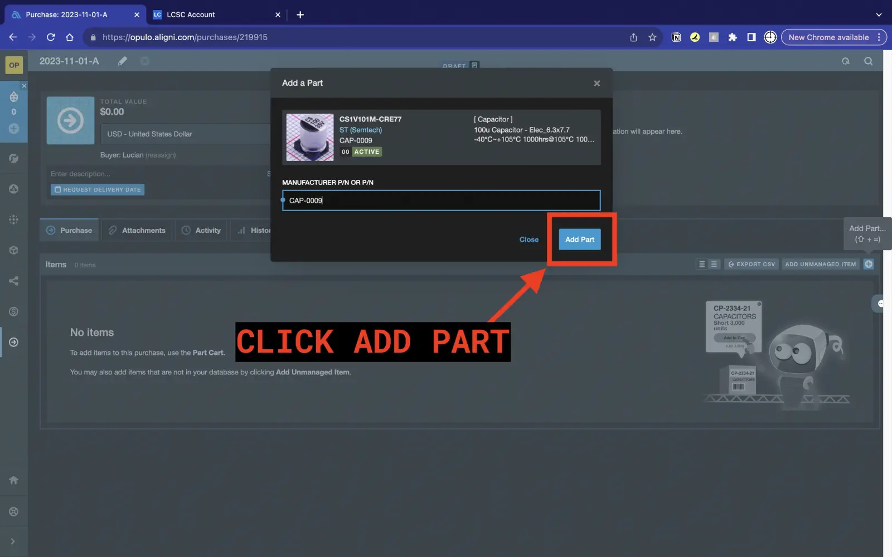
Task: Open the Activity tab
Action: [x=201, y=231]
